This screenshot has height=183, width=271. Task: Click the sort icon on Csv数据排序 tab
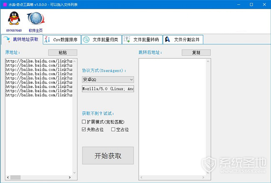click(47, 39)
